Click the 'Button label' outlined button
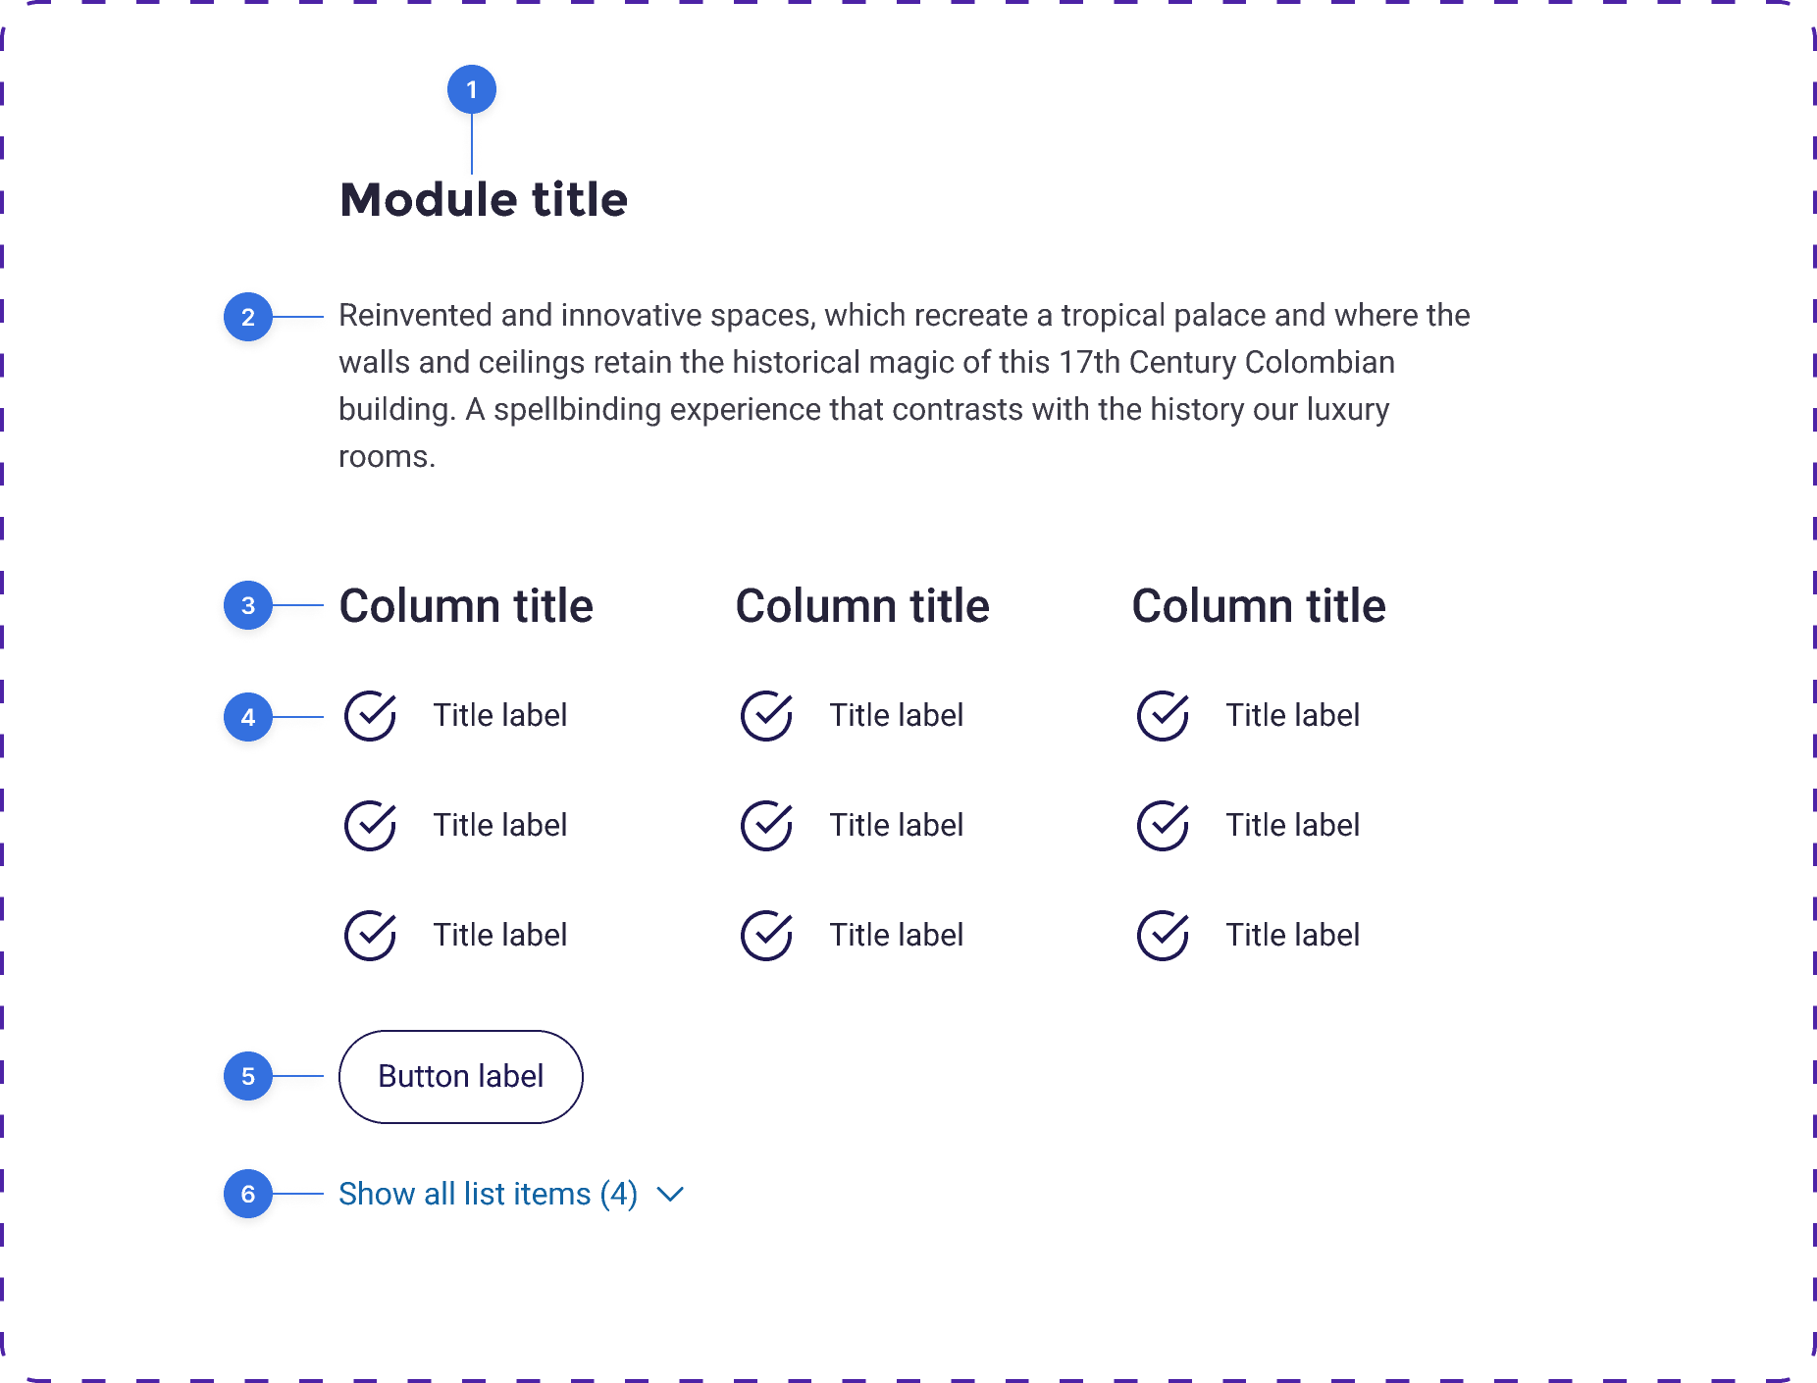 461,1077
